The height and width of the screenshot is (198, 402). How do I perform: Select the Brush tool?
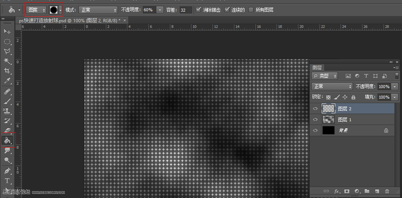(x=7, y=101)
